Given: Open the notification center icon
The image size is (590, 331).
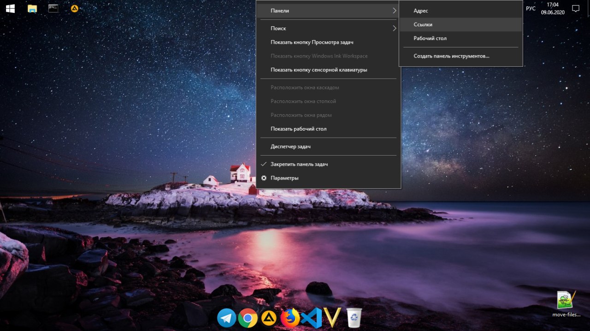Looking at the screenshot, I should (576, 8).
